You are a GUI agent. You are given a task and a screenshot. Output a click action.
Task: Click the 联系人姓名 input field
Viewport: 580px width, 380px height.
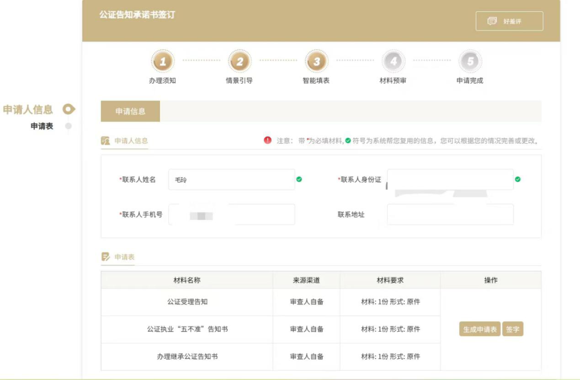[x=231, y=180]
